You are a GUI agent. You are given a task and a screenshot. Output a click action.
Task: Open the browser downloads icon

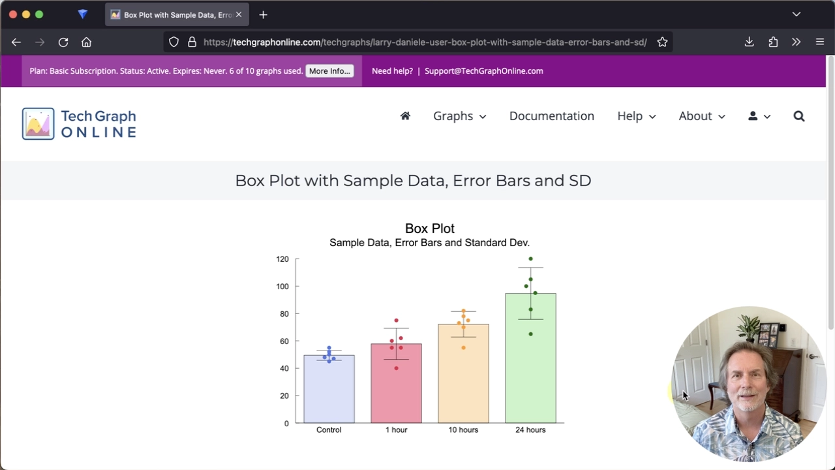coord(749,42)
